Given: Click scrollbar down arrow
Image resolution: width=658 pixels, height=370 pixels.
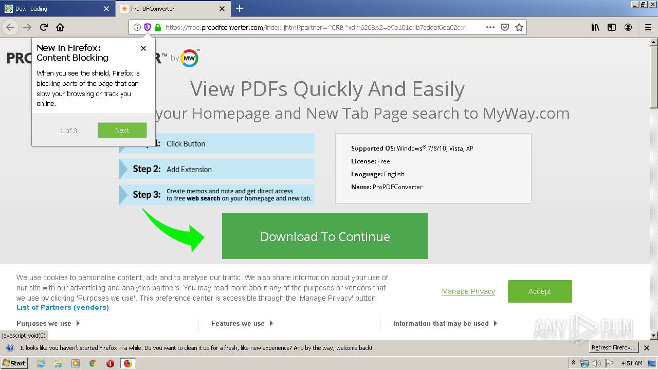Looking at the screenshot, I should pyautogui.click(x=654, y=336).
